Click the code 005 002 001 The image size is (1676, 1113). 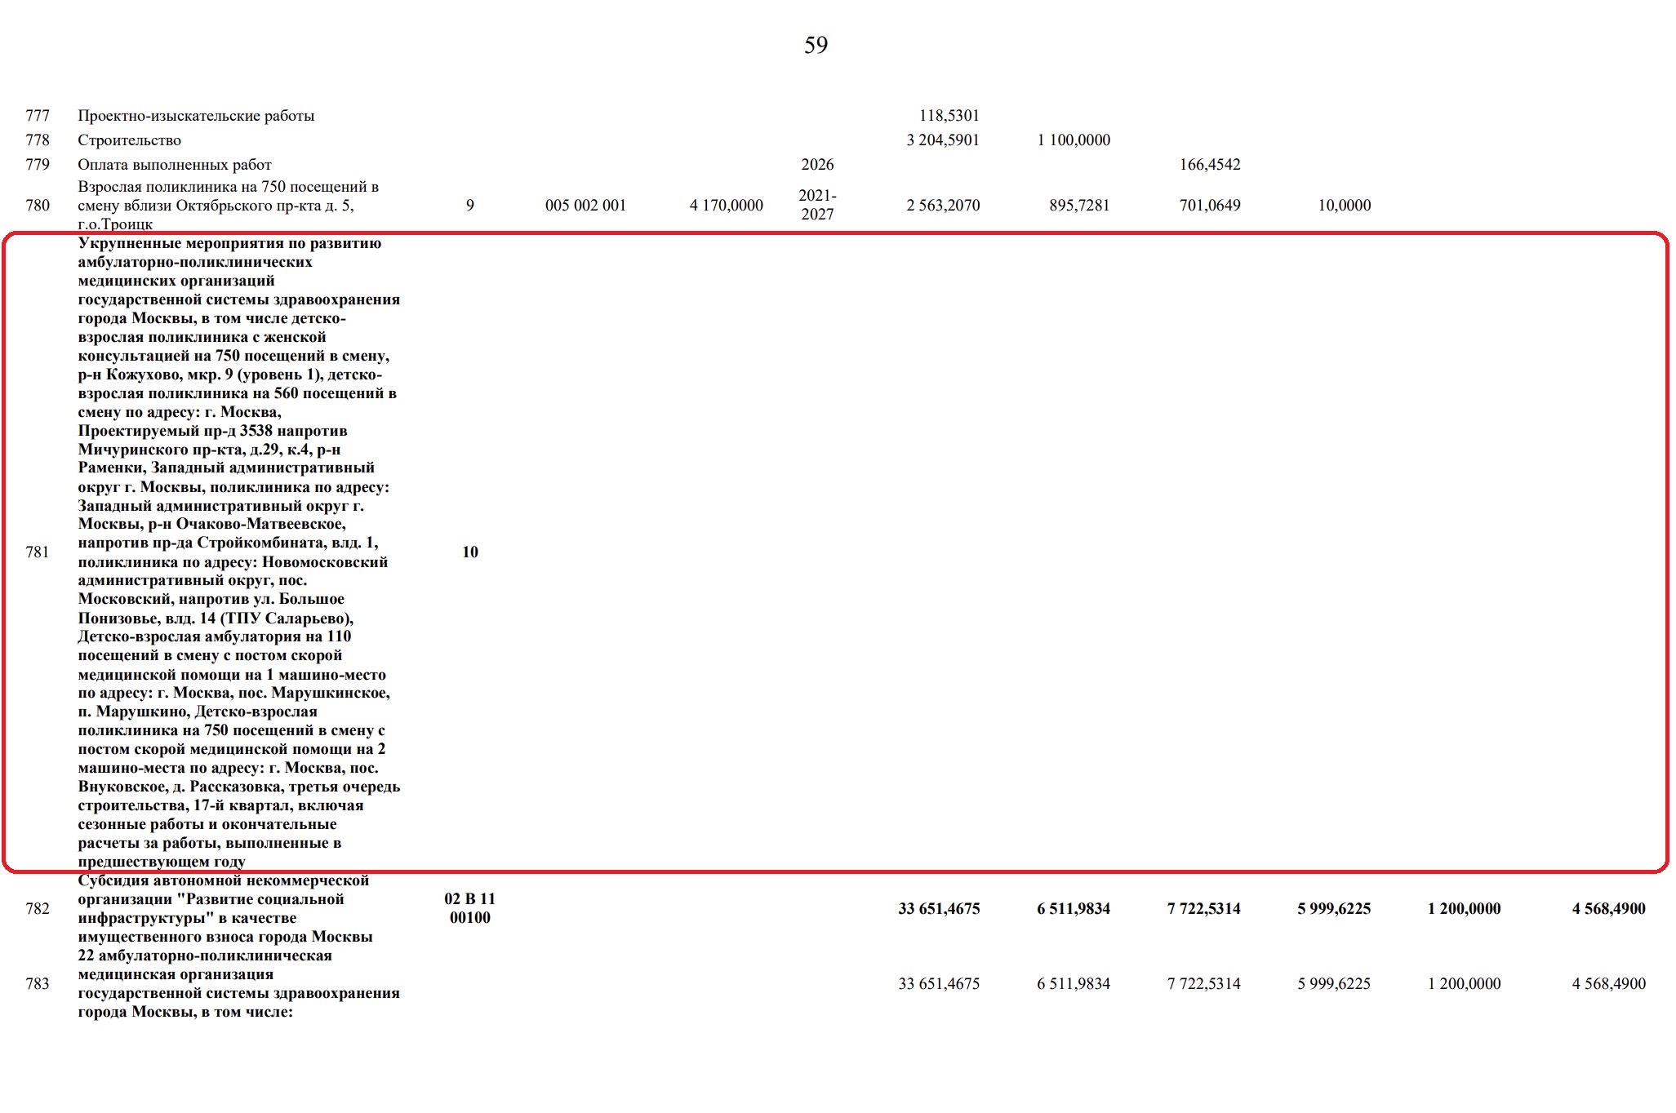pos(585,206)
